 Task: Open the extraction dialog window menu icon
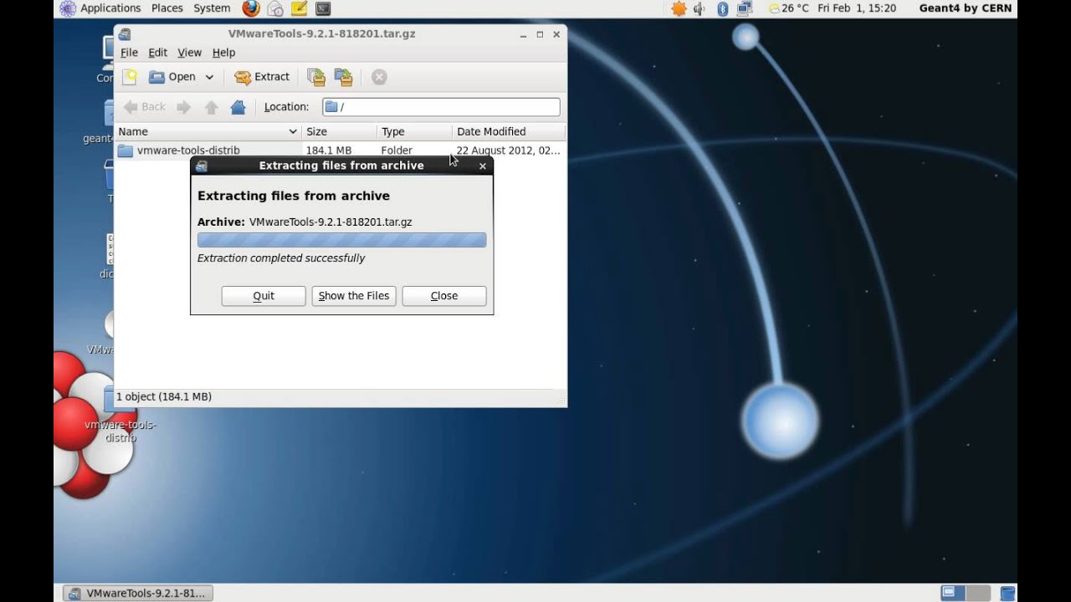point(201,166)
